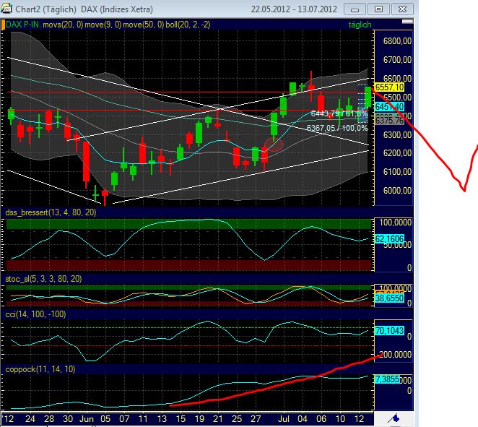
Task: Select the cci(14, 100, -100) panel title
Action: [x=35, y=314]
